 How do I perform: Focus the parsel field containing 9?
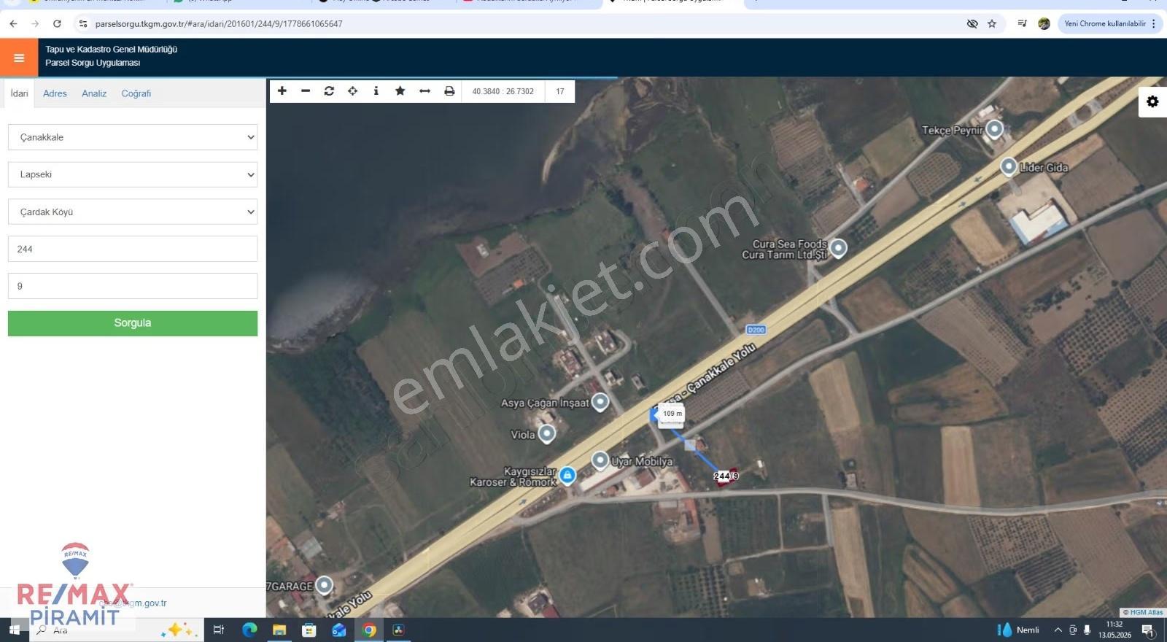point(133,286)
